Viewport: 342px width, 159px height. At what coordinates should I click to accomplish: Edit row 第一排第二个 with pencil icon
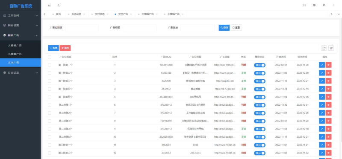point(322,73)
